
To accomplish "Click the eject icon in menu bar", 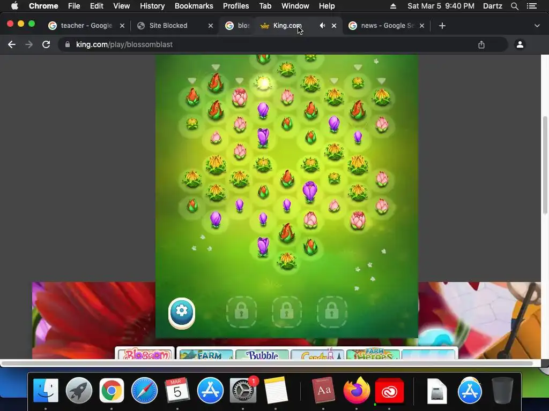I will tap(393, 6).
